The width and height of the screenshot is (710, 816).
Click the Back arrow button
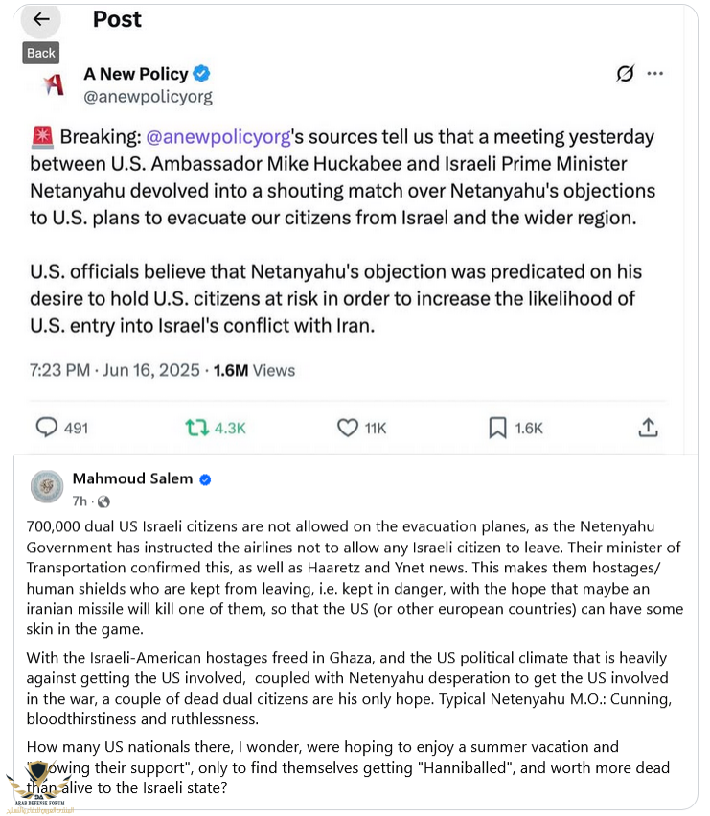pos(40,19)
